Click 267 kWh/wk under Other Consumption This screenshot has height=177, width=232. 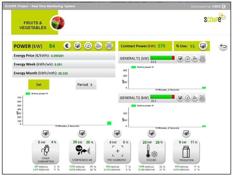41,167
